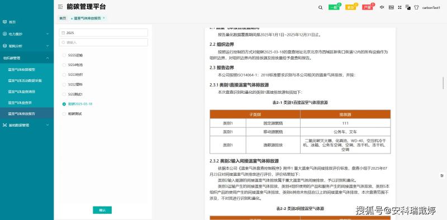
Task: Switch to the 首页 page tab
Action: click(x=63, y=18)
